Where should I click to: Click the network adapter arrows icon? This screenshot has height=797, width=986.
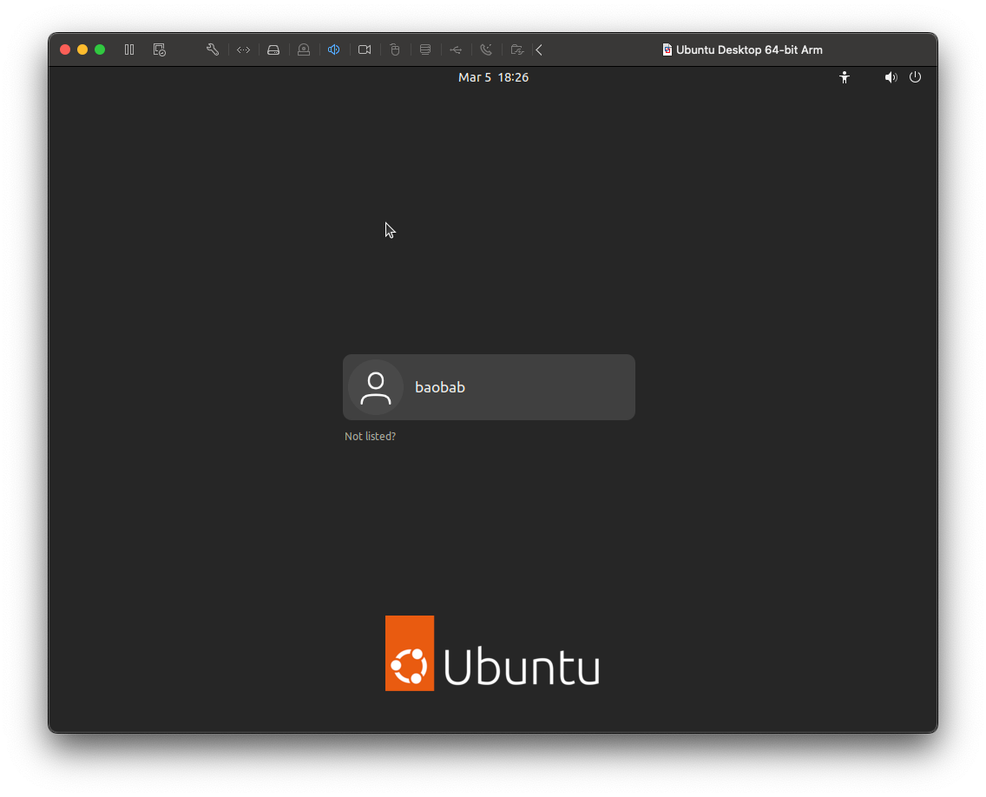243,49
